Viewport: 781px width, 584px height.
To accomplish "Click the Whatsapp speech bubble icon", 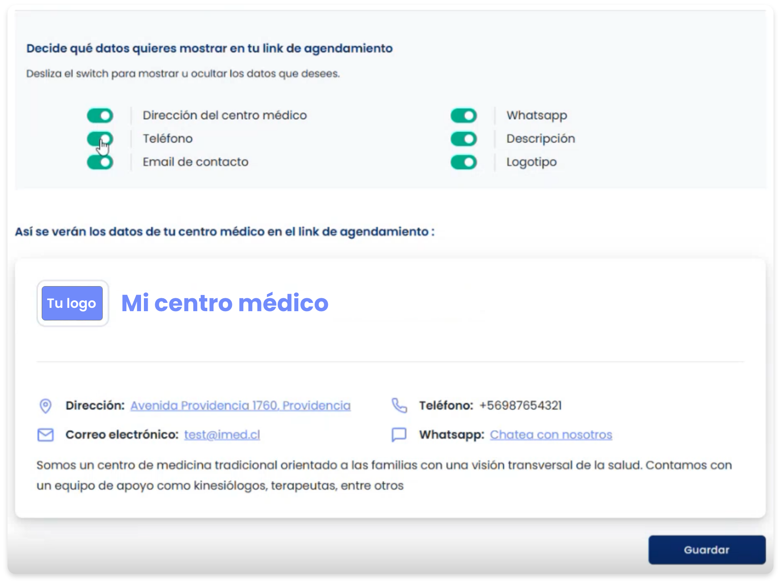I will click(399, 435).
